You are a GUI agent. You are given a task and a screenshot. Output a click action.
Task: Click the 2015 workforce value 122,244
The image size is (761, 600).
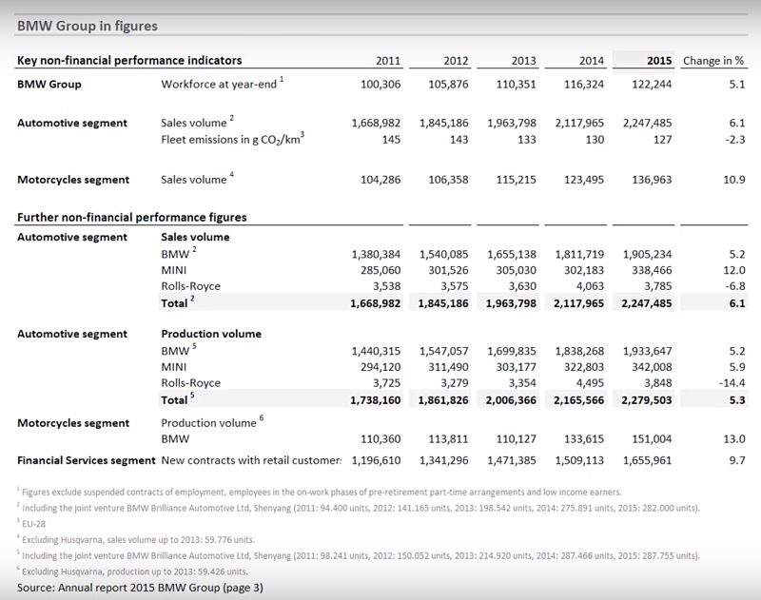649,84
